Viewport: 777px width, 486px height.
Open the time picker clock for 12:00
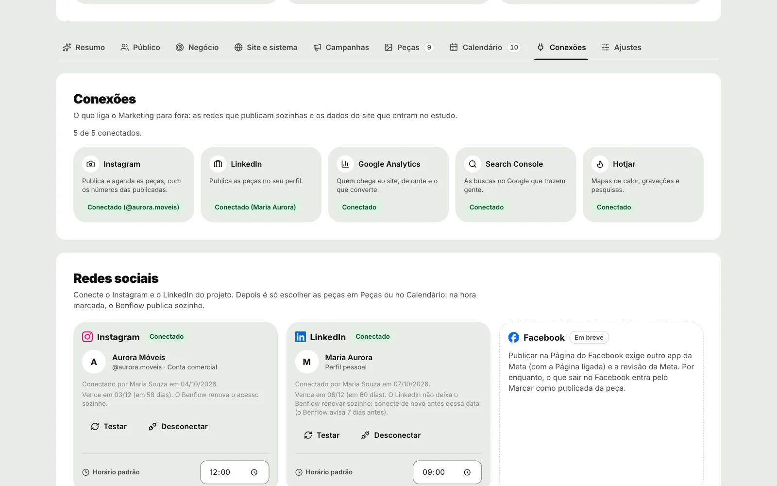(x=254, y=472)
